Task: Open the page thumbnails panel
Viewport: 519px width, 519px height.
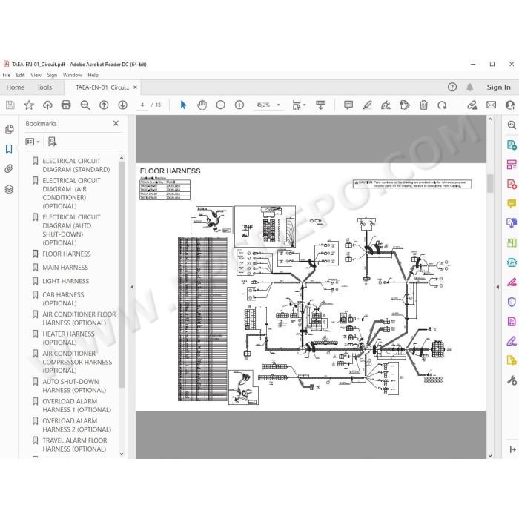Action: 9,129
